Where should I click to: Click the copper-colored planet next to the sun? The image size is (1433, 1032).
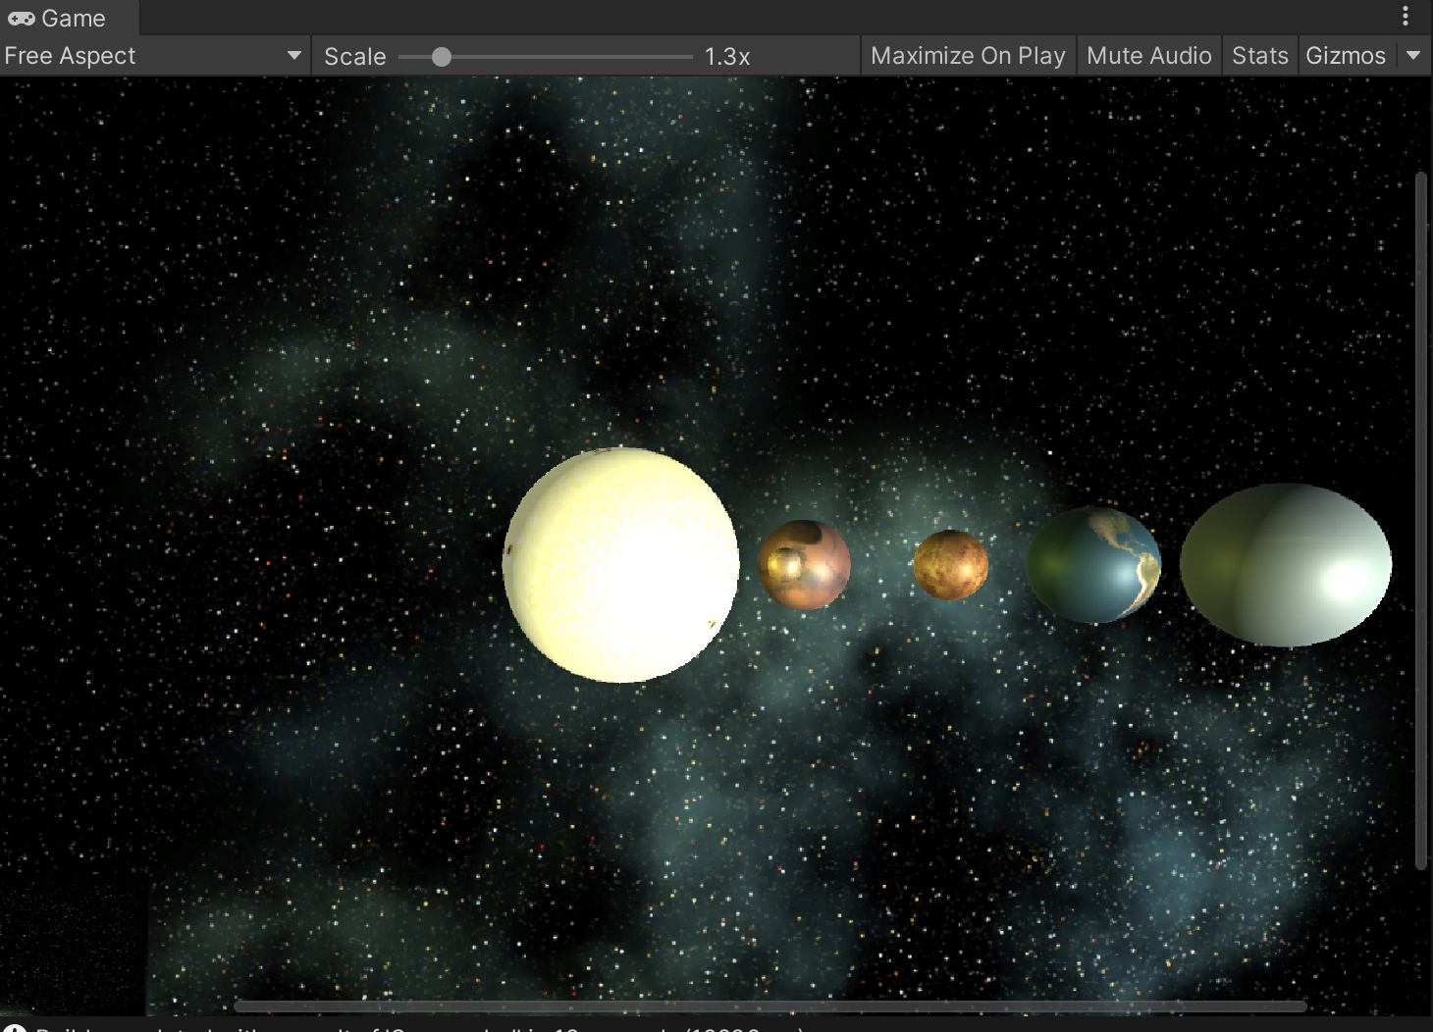[x=804, y=565]
